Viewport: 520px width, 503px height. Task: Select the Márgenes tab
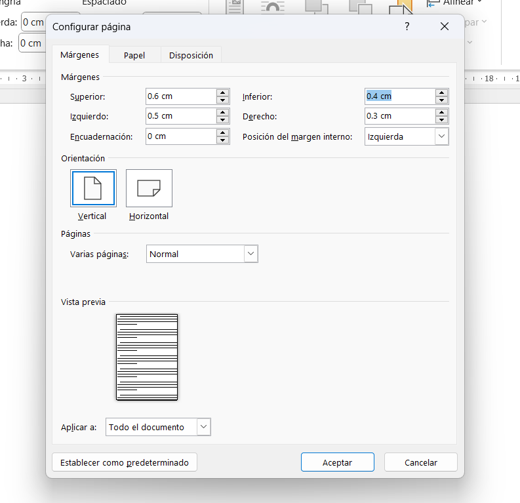coord(79,54)
